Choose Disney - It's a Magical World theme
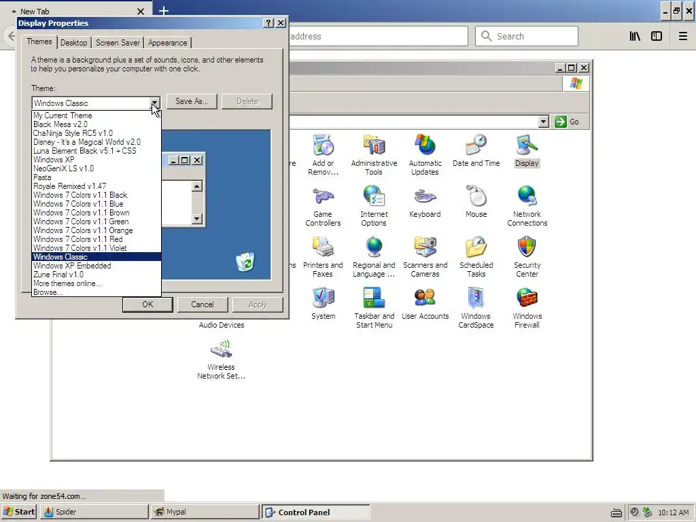The width and height of the screenshot is (696, 522). pyautogui.click(x=97, y=142)
